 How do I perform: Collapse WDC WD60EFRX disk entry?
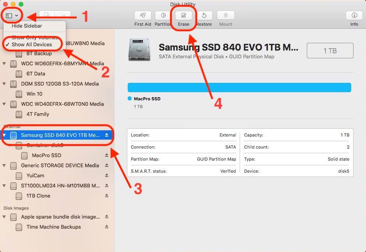pyautogui.click(x=4, y=63)
